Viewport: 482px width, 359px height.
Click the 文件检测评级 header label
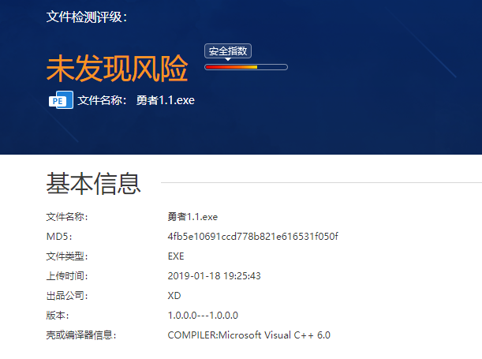tap(86, 17)
